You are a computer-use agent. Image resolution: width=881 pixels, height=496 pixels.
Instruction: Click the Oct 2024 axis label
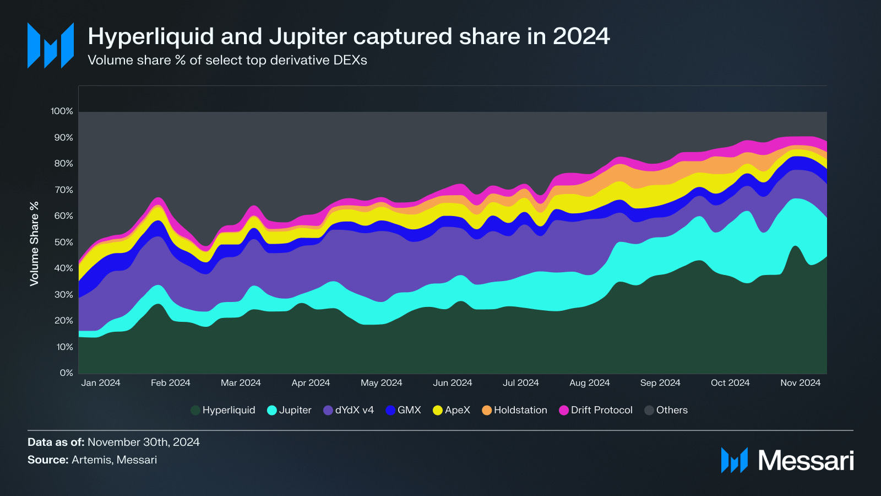click(x=730, y=382)
